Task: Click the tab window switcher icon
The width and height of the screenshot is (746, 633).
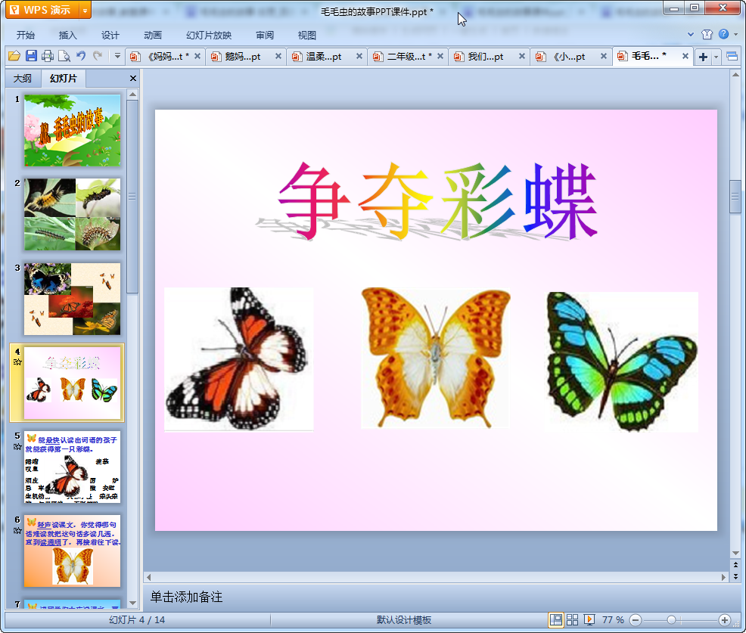Action: pyautogui.click(x=732, y=57)
